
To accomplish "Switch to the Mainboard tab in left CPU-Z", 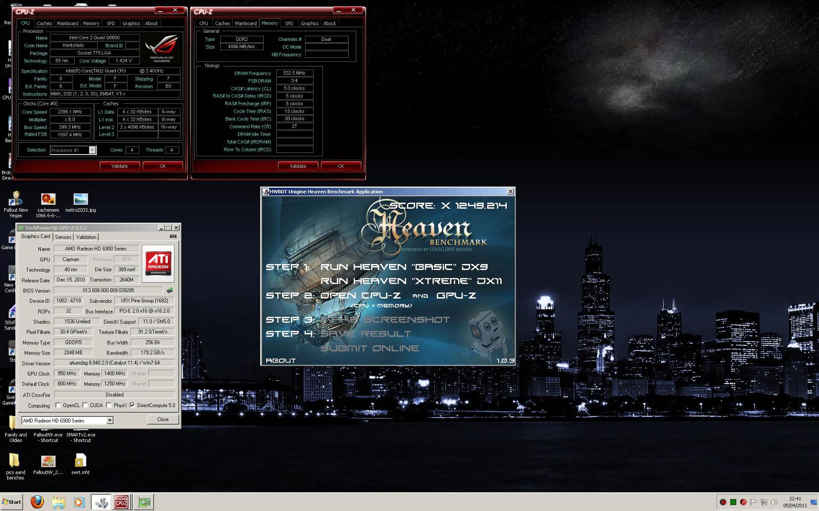I will tap(67, 23).
